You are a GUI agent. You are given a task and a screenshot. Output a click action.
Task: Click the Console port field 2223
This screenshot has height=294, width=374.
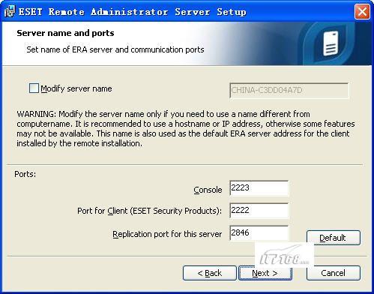click(x=259, y=188)
